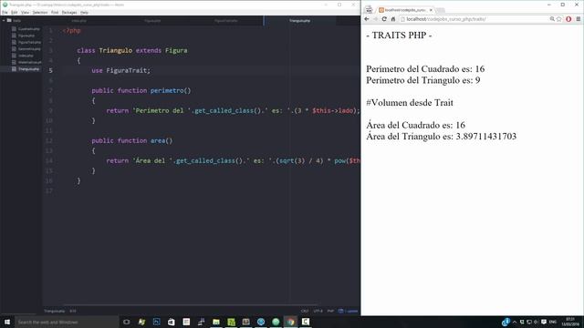Screen dimensions: 584x328
Task: Switch to the Figura.php editor tab
Action: click(x=152, y=21)
